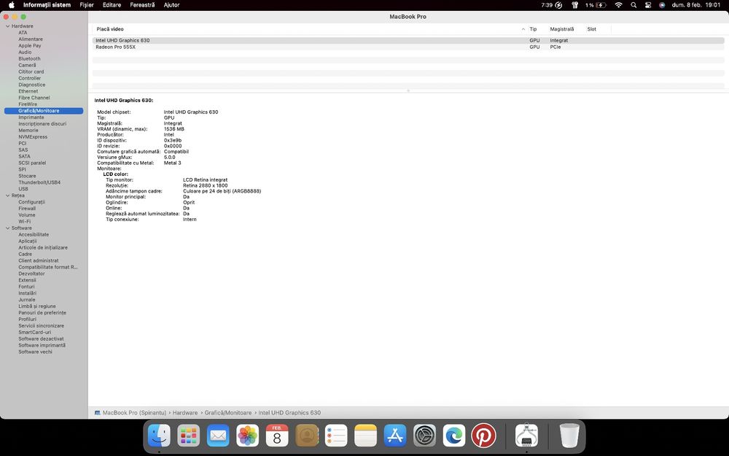Select Audio in the sidebar
The image size is (729, 456).
[x=25, y=52]
